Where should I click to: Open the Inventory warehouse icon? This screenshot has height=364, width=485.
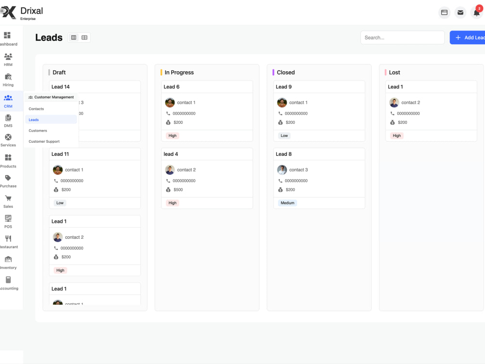tap(8, 259)
